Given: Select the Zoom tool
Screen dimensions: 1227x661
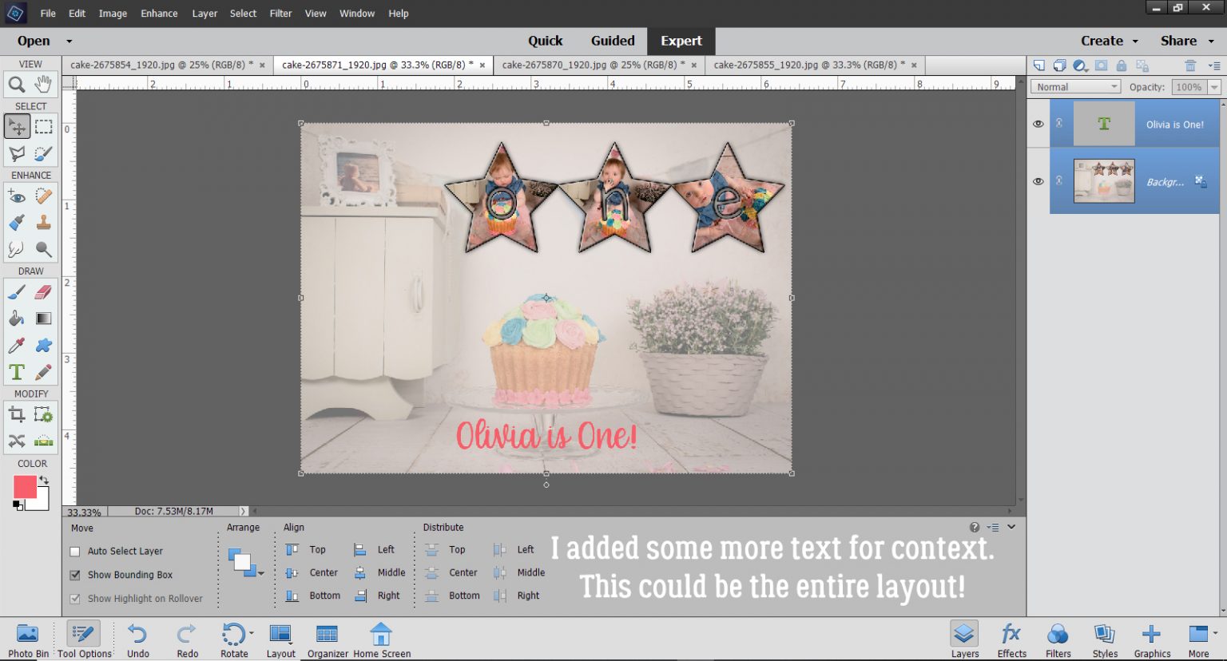Looking at the screenshot, I should pyautogui.click(x=18, y=82).
